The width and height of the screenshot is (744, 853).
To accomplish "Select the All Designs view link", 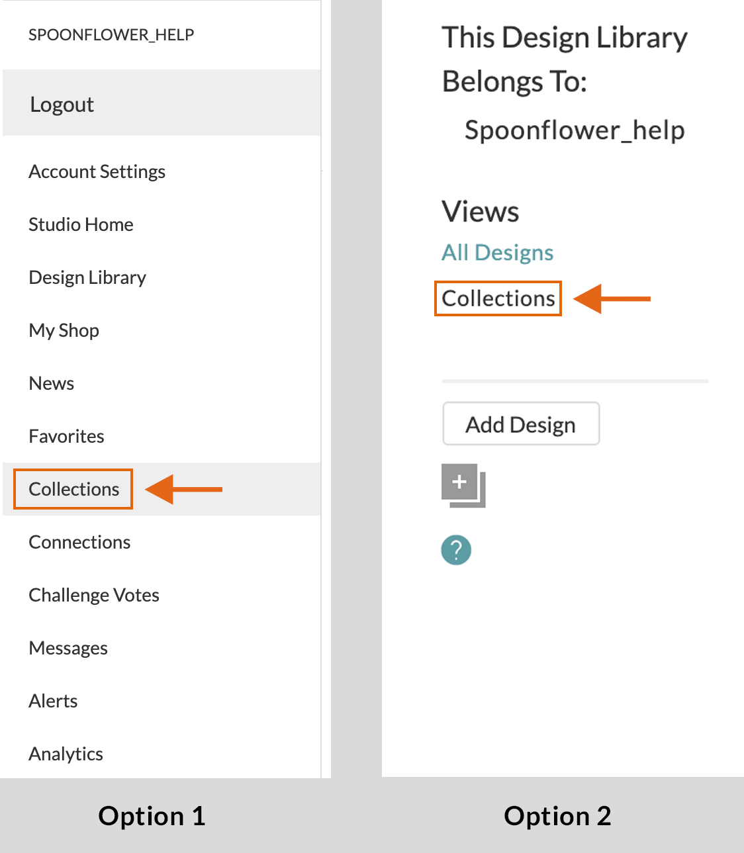I will [x=498, y=252].
